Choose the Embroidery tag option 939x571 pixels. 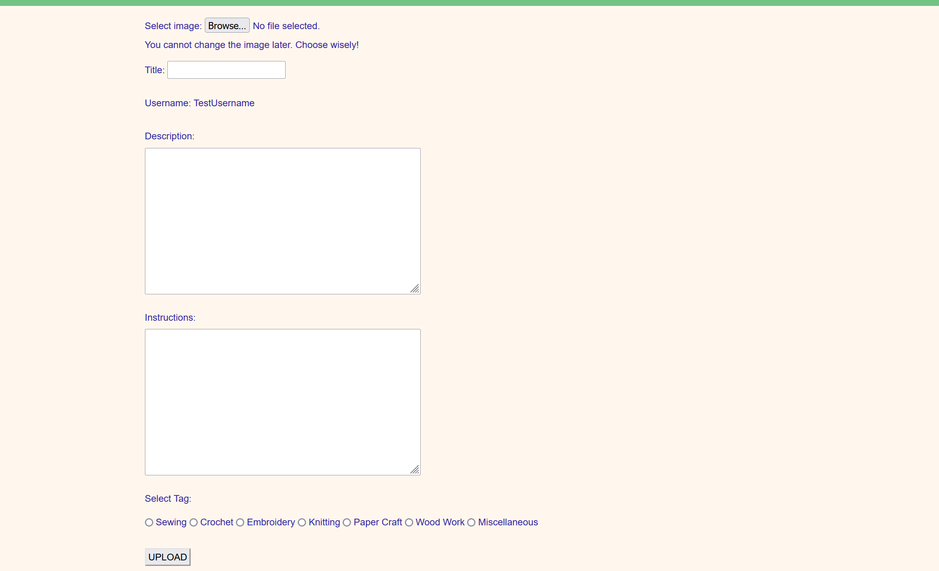click(x=240, y=522)
